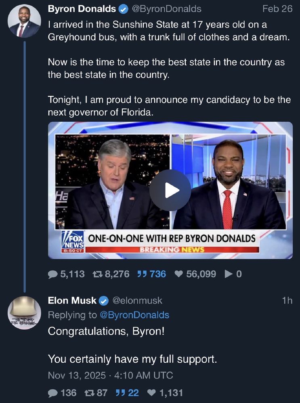This screenshot has height=403, width=300.
Task: Play the Fox News video
Action: pos(170,190)
